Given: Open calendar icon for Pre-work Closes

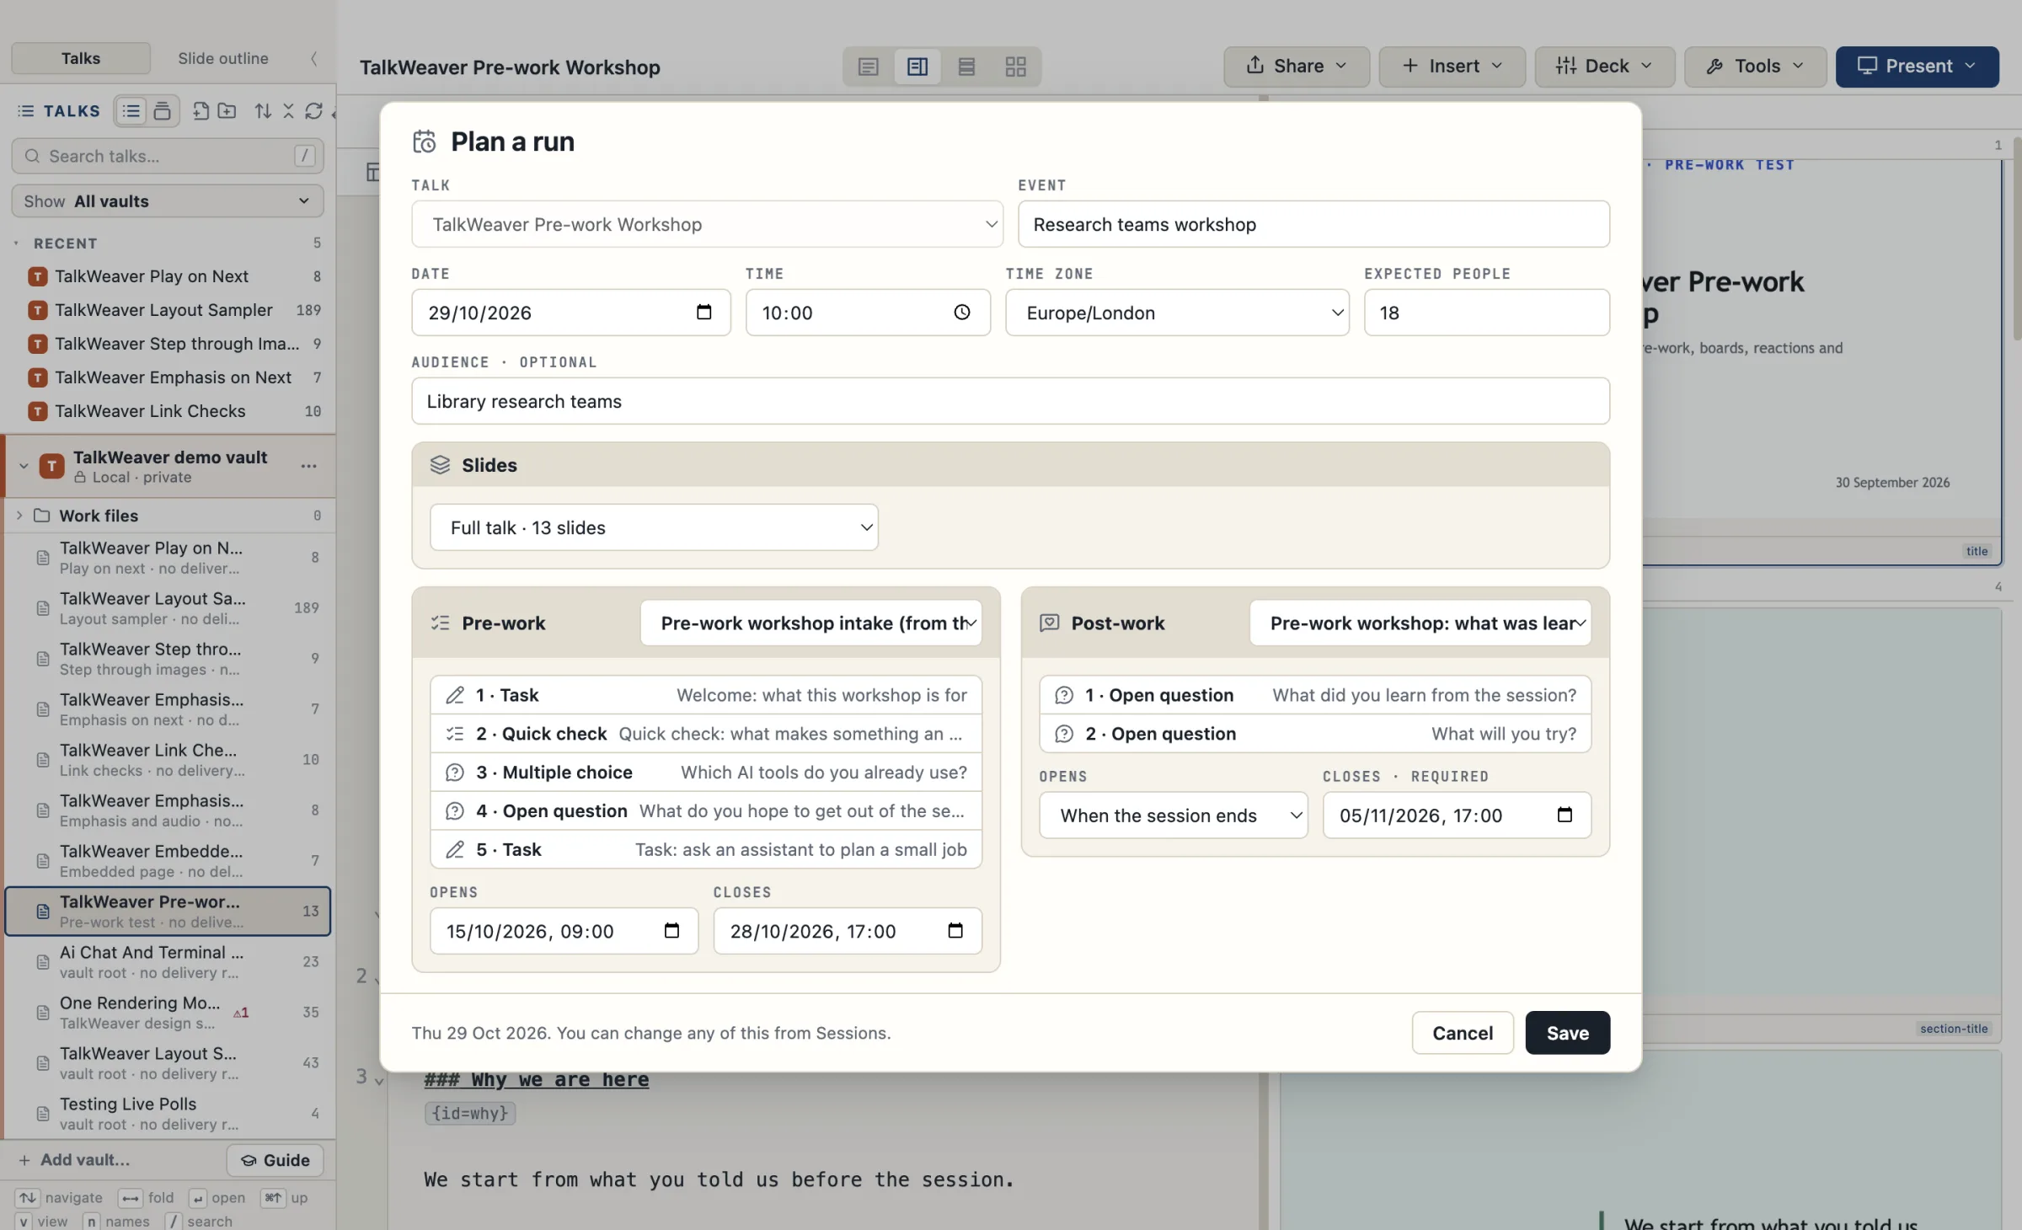Looking at the screenshot, I should [955, 931].
